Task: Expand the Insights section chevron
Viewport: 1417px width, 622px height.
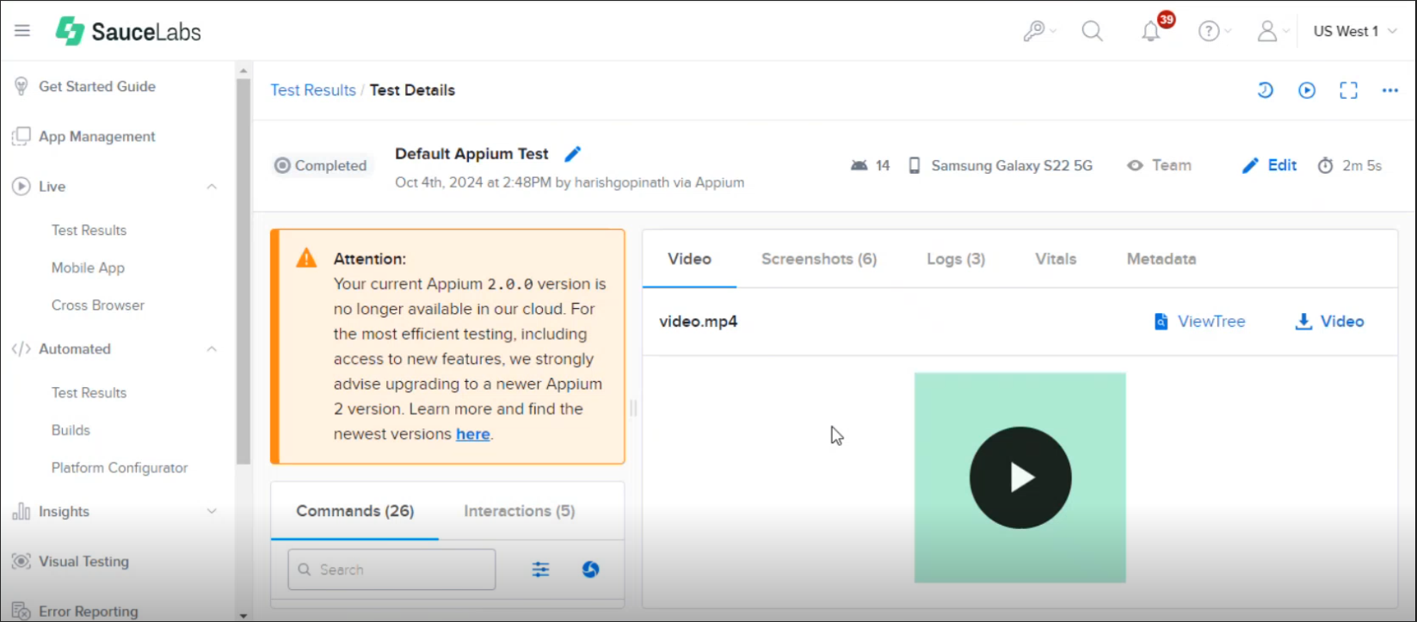Action: 212,511
